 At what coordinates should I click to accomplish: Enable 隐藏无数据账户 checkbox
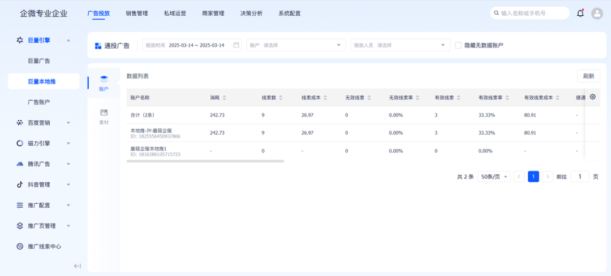click(x=458, y=45)
